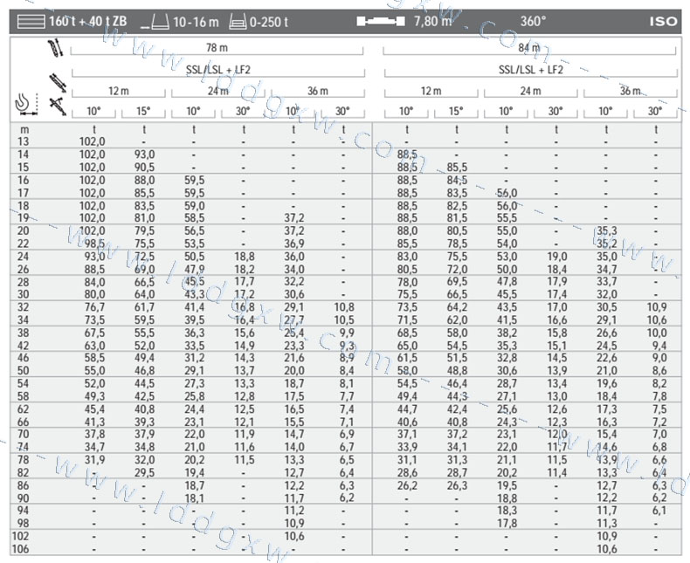Click 10,6 in the 106 m row

(606, 549)
